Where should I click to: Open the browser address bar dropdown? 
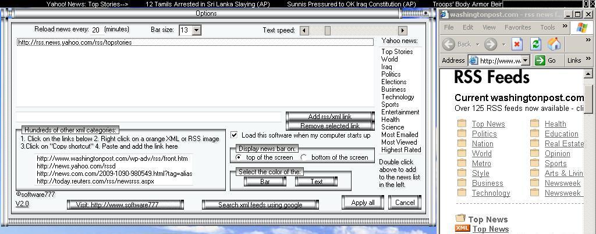[526, 60]
